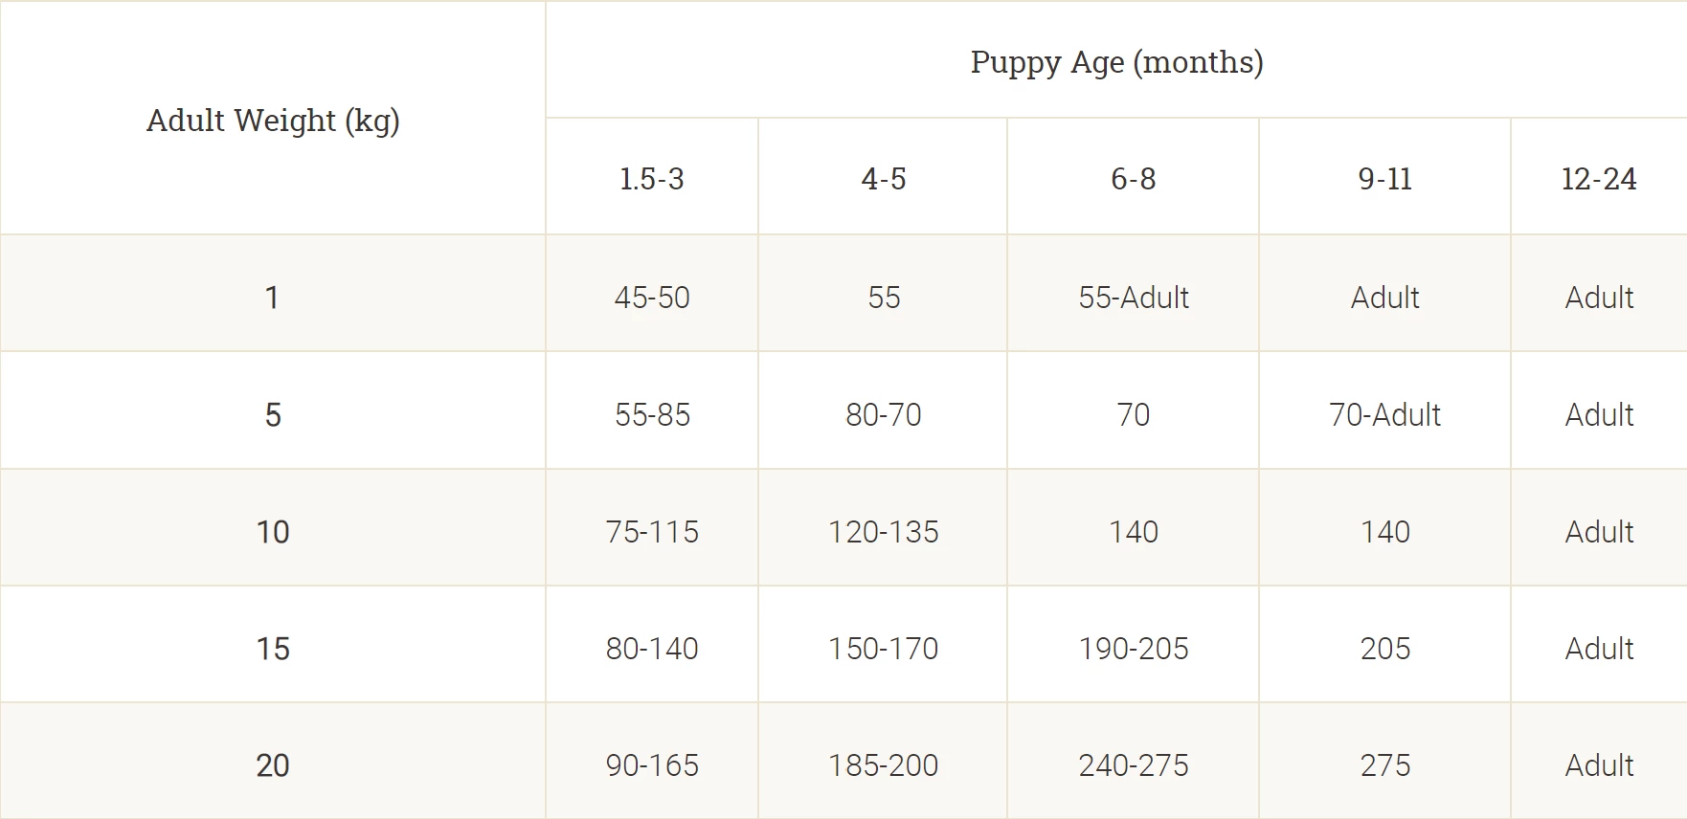Select the "55-Adult" cell

pyautogui.click(x=1133, y=298)
